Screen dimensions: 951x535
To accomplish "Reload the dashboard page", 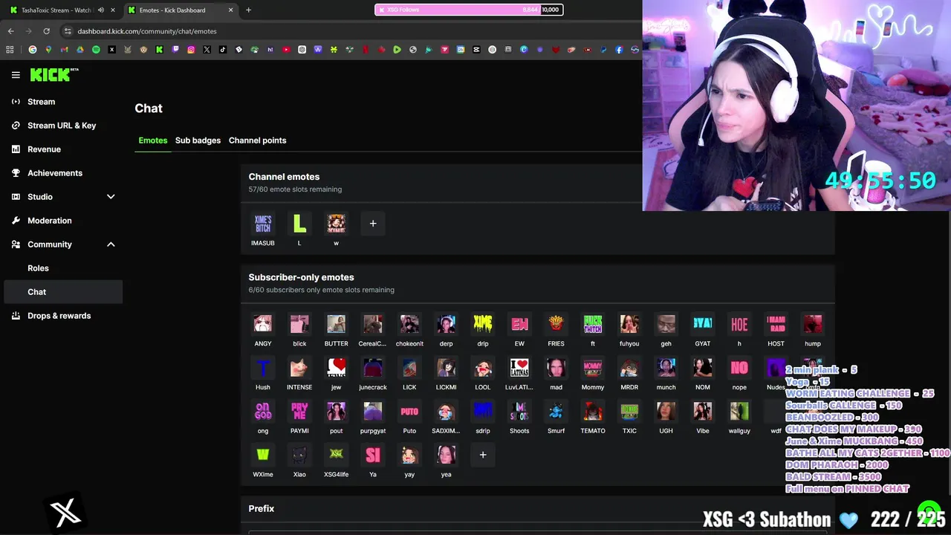I will [46, 31].
